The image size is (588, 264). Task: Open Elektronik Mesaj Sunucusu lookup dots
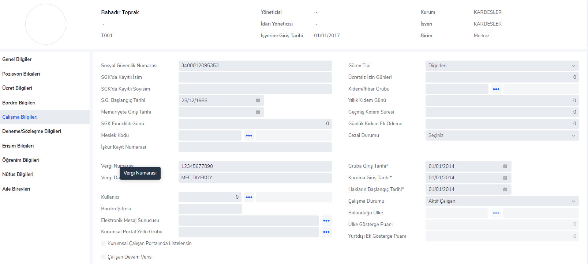tap(326, 221)
